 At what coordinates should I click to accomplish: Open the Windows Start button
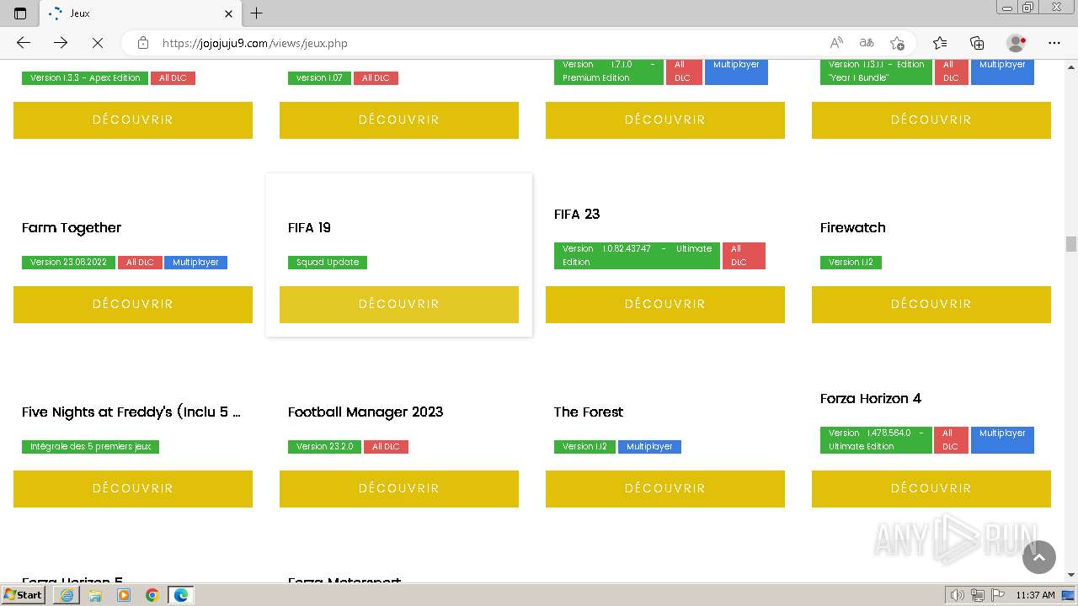(24, 595)
